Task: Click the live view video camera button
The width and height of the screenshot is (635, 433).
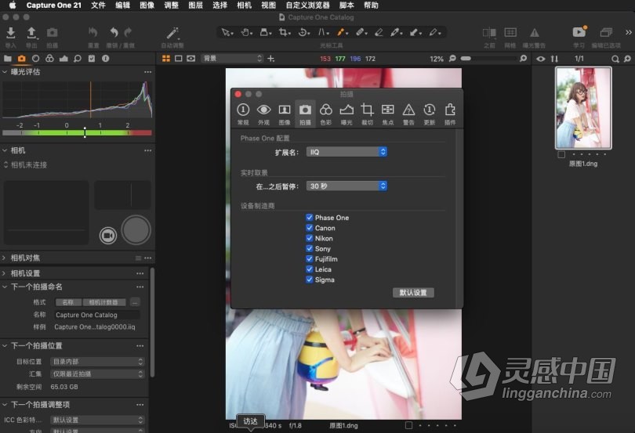Action: (107, 235)
